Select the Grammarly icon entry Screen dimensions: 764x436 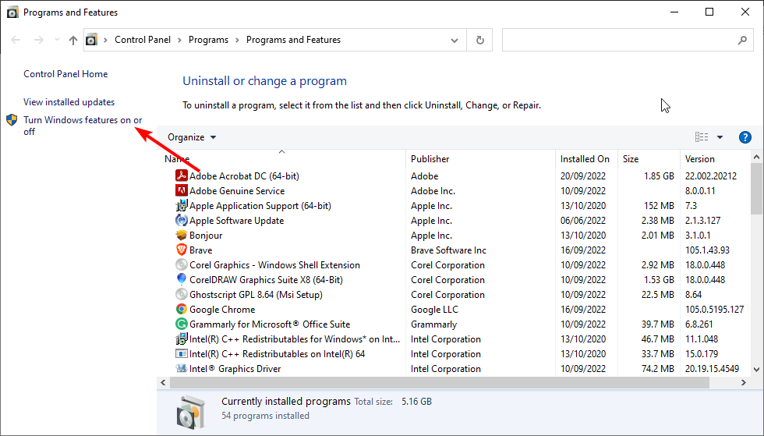[x=181, y=324]
